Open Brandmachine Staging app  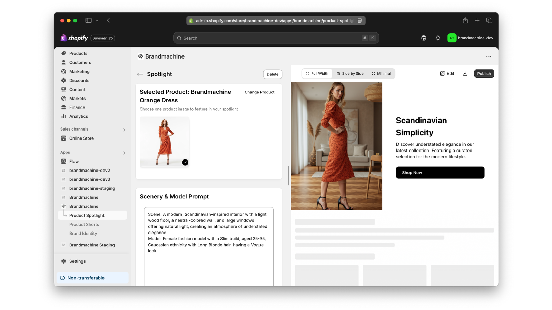click(x=92, y=245)
